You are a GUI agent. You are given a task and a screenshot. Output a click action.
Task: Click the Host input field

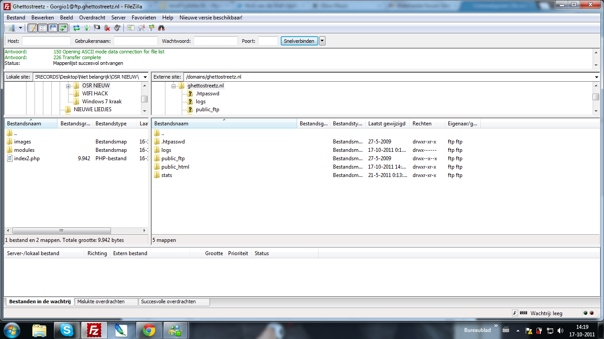coord(46,41)
